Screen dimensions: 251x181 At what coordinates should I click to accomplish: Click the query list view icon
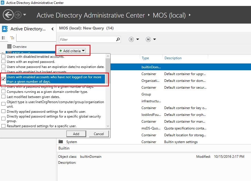[x=131, y=39]
